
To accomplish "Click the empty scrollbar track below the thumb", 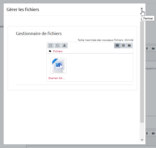I will 142,130.
